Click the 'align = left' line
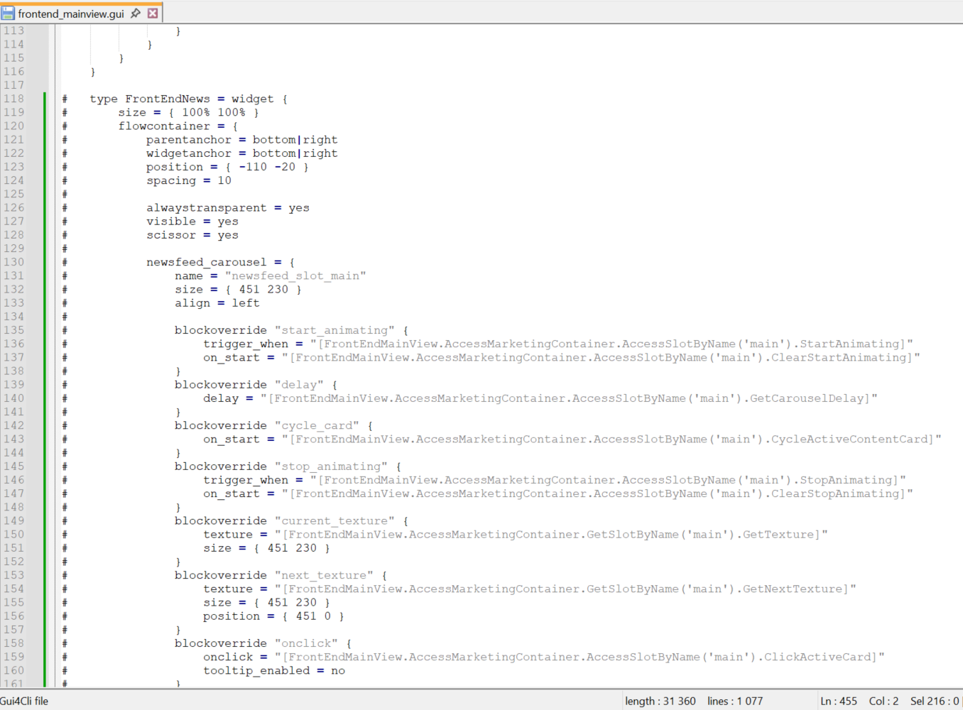 (217, 303)
